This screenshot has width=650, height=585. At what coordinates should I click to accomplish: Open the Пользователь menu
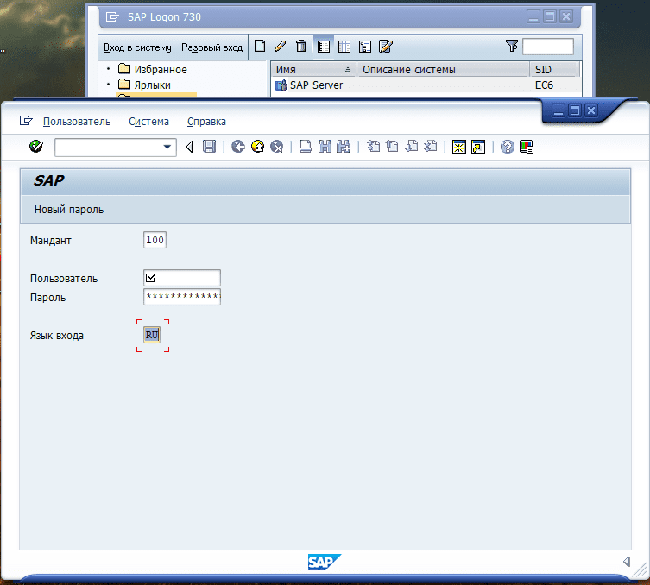tap(77, 122)
